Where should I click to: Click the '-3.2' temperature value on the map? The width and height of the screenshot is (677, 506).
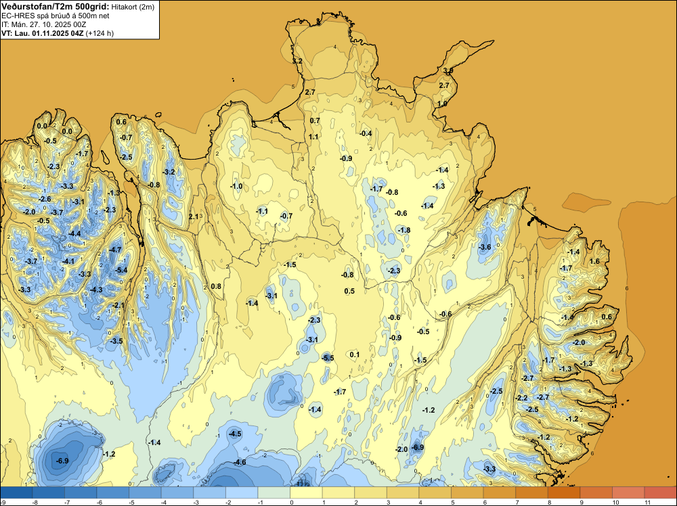(169, 172)
